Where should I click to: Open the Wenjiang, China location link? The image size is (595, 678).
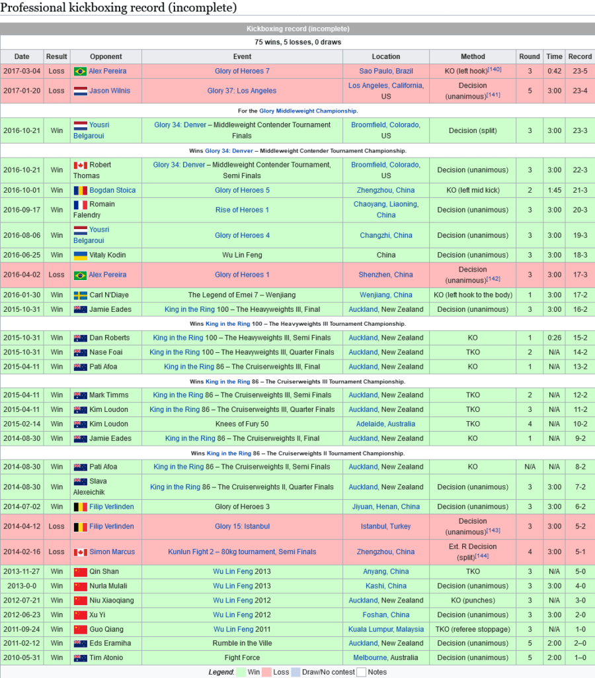click(386, 295)
